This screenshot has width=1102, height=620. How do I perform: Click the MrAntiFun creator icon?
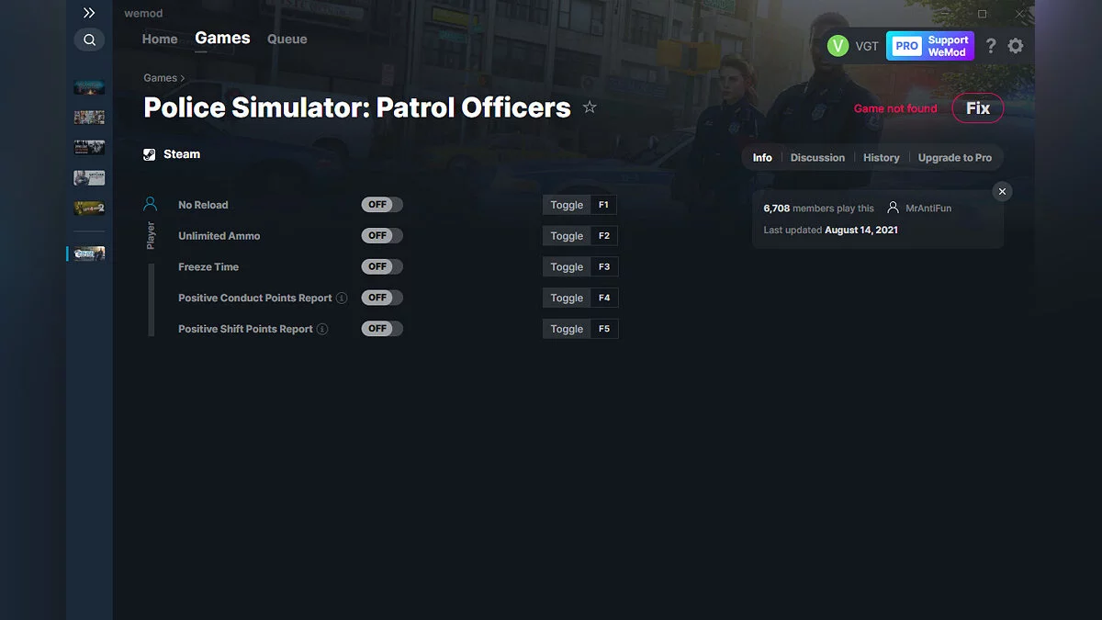tap(894, 208)
